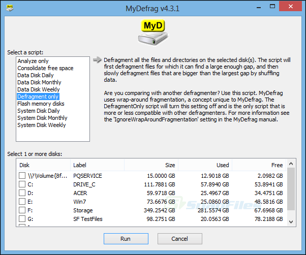This screenshot has width=306, height=255.
Task: Pick the System Disk Weekly script
Action: click(x=42, y=125)
